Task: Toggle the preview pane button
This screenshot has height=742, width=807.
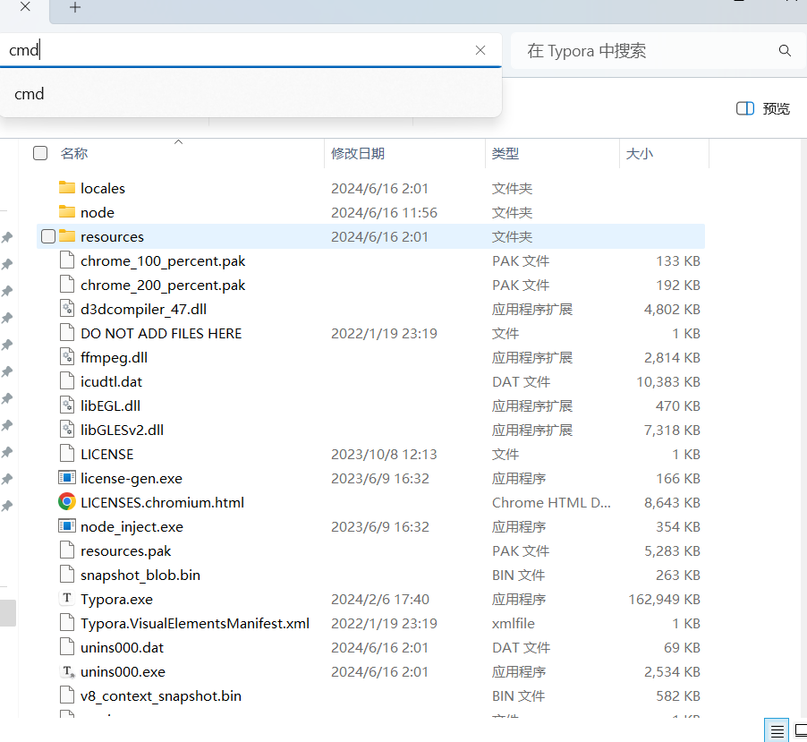Action: point(762,108)
